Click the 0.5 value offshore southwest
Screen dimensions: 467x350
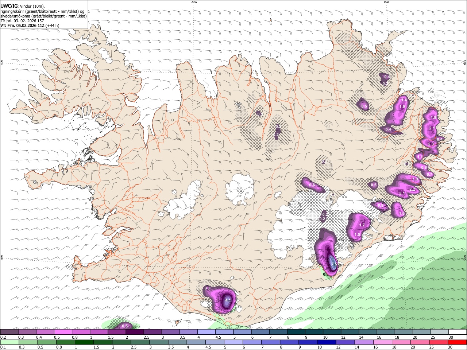point(125,326)
